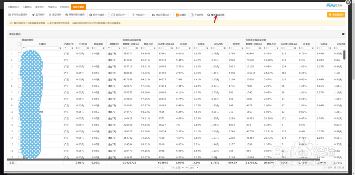
Task: Click the 手动添加到词表 plus icon
Action: [9, 15]
